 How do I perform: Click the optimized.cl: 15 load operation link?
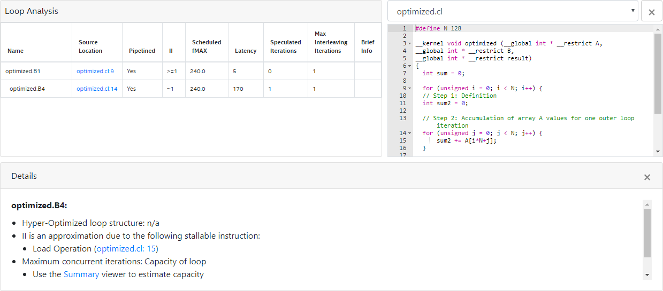[127, 249]
